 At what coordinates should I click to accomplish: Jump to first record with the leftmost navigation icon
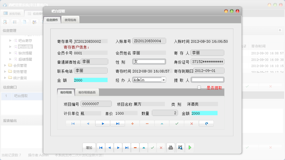101,148
